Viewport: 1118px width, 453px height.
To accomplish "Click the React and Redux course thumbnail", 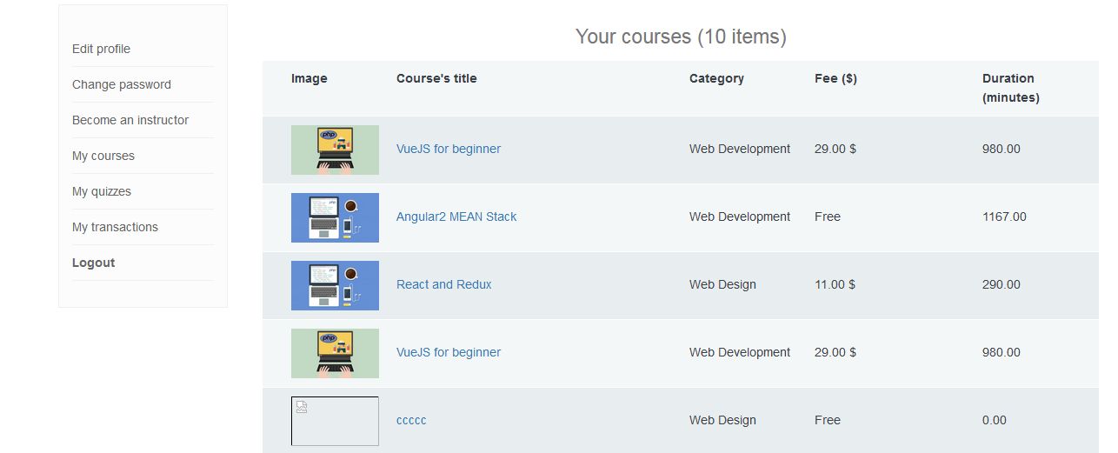I will click(x=335, y=285).
